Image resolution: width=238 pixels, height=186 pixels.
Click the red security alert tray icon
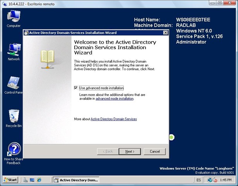point(215,180)
